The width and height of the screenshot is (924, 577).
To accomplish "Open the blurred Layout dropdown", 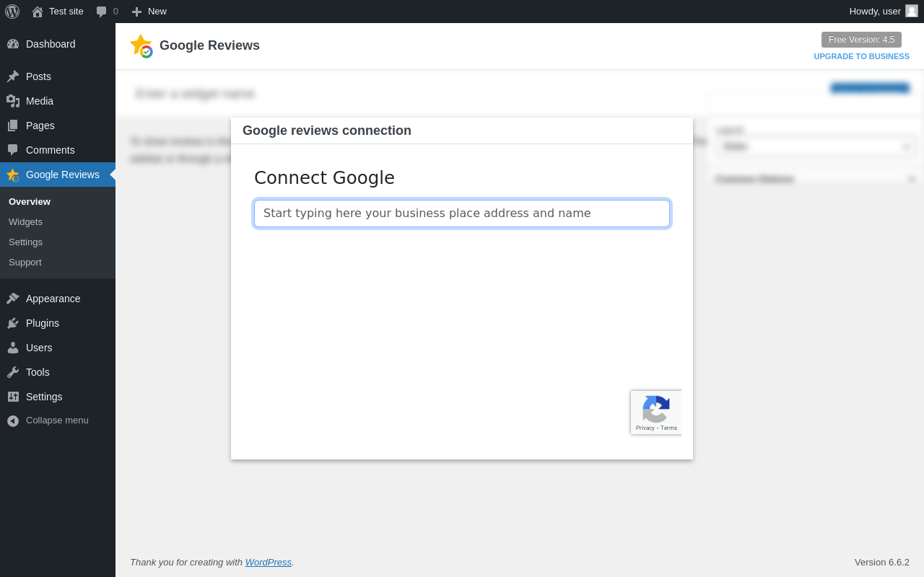I will [x=816, y=146].
